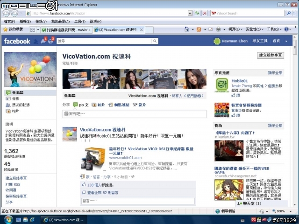Click the 尋友工具 link in header

tap(260, 41)
